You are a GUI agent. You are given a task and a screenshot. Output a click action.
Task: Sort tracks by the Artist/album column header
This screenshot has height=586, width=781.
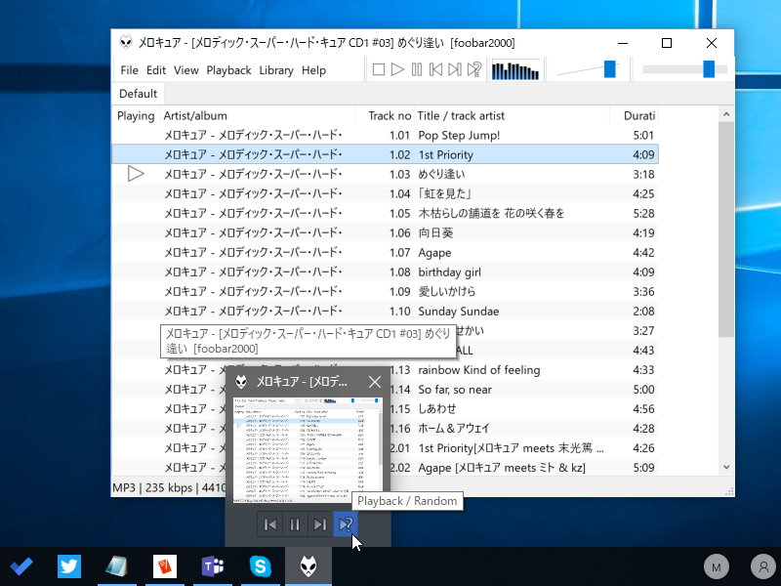(x=195, y=115)
